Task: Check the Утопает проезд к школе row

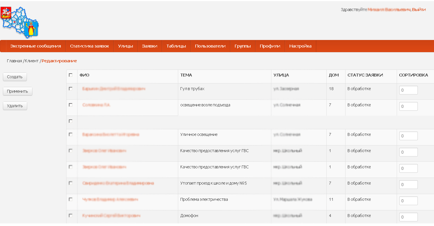Action: [x=71, y=183]
